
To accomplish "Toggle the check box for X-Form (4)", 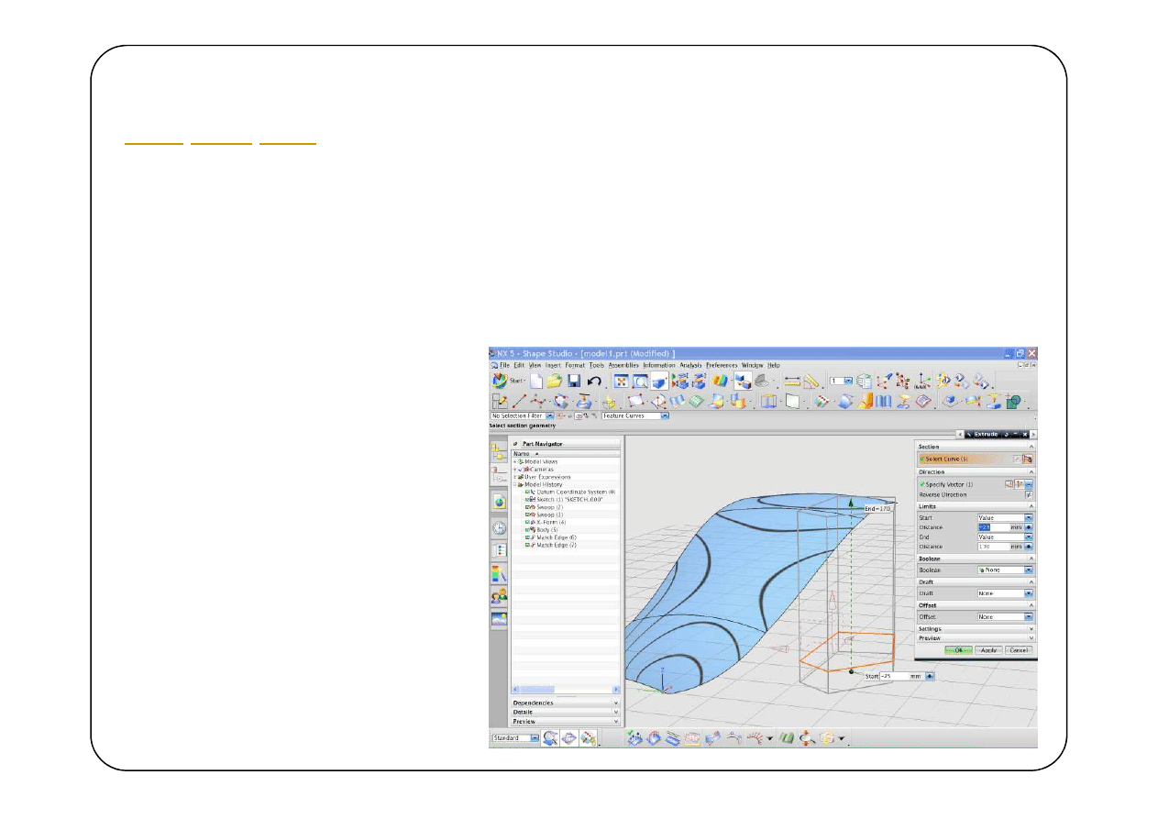I will tap(529, 523).
